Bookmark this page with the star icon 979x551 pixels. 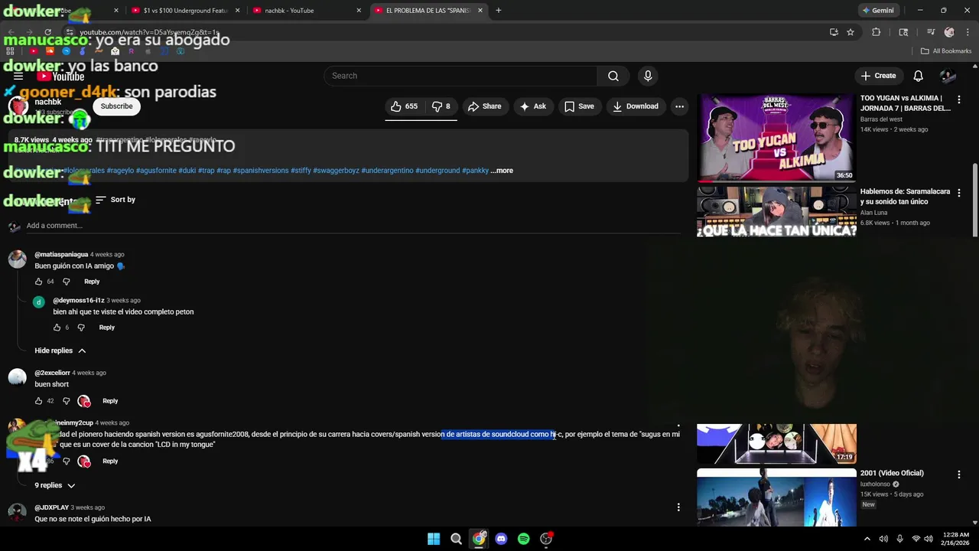point(850,32)
